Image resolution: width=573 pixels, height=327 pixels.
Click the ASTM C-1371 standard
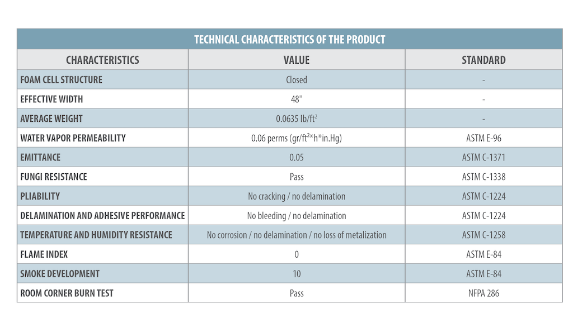coord(483,158)
